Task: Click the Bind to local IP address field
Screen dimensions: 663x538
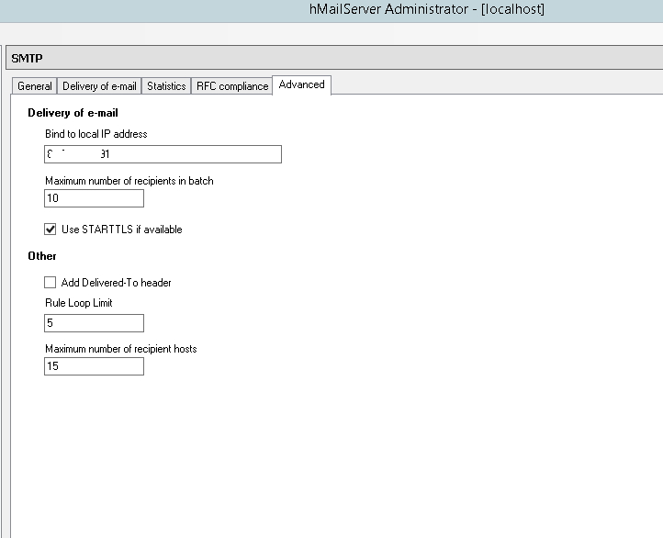Action: pyautogui.click(x=163, y=154)
